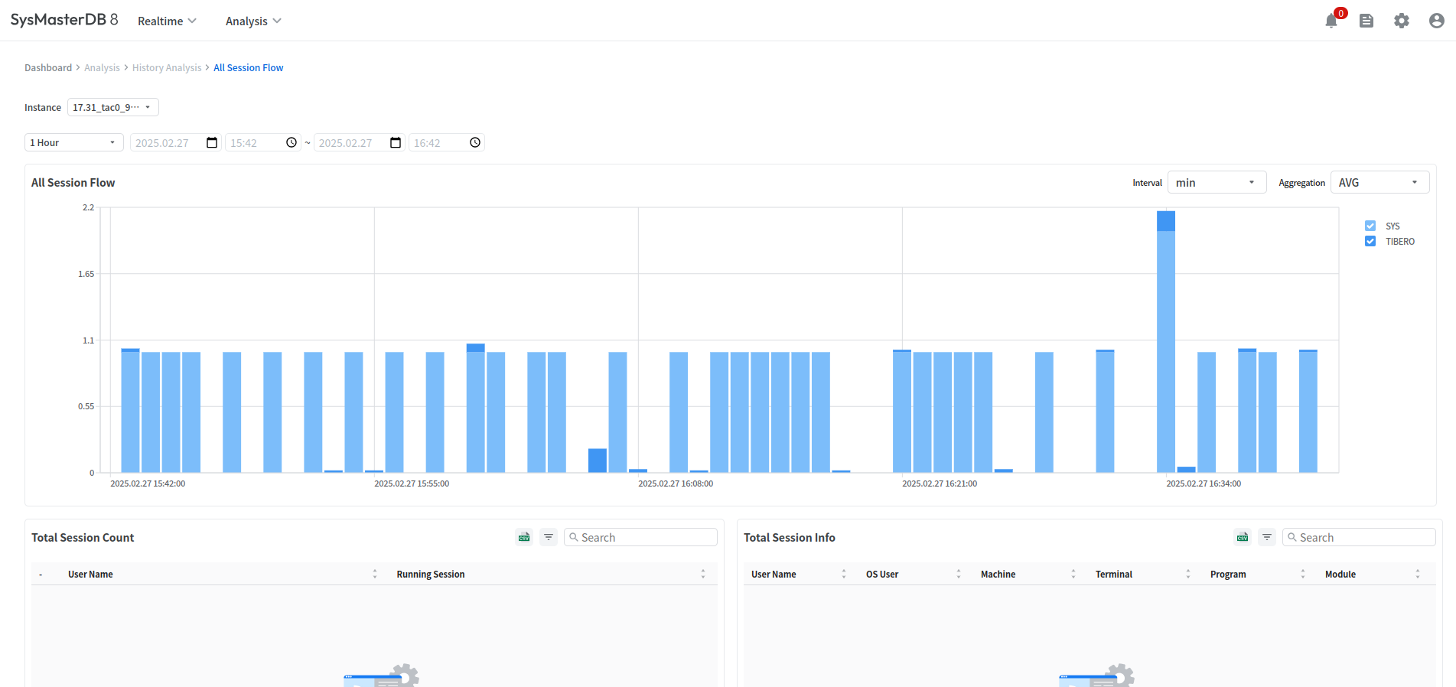Screen dimensions: 1456x687
Task: Sort by Terminal column
Action: tap(1188, 574)
